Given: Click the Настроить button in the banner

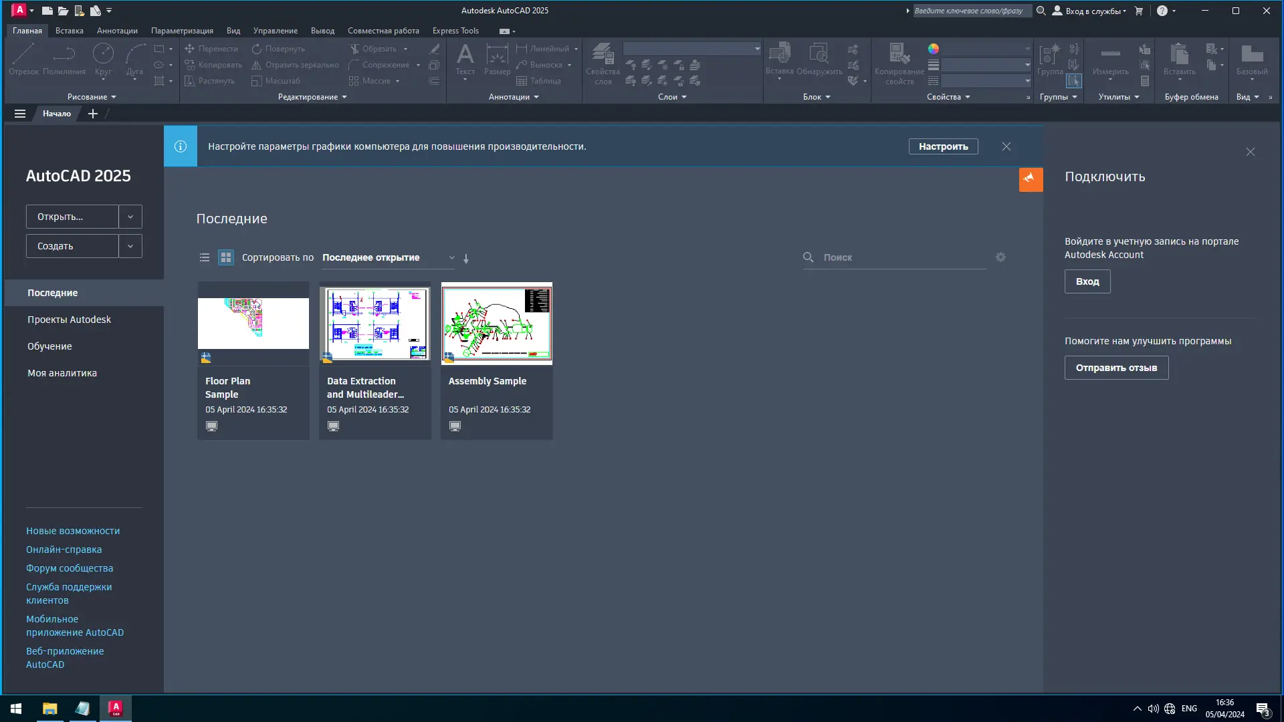Looking at the screenshot, I should pyautogui.click(x=943, y=146).
